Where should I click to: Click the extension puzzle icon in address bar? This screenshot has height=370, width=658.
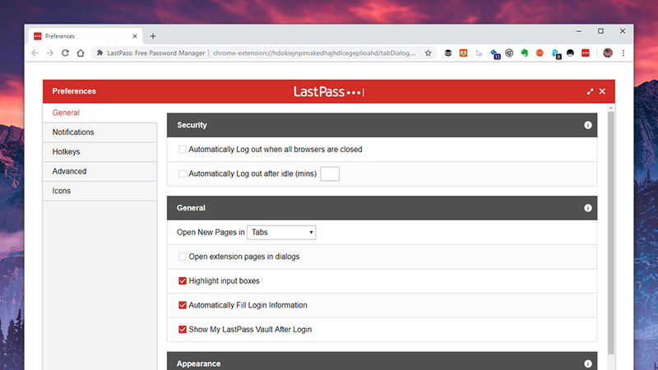(100, 53)
